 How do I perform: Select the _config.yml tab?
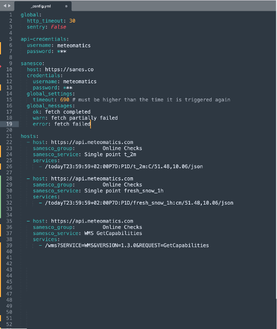click(43, 6)
